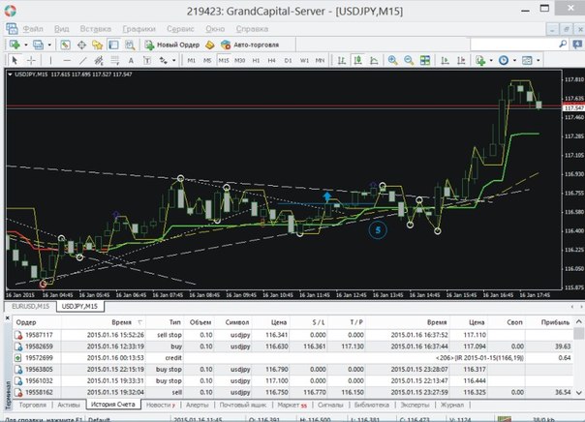Switch to the M30 timeframe
Viewport: 585px width, 422px height.
point(239,60)
